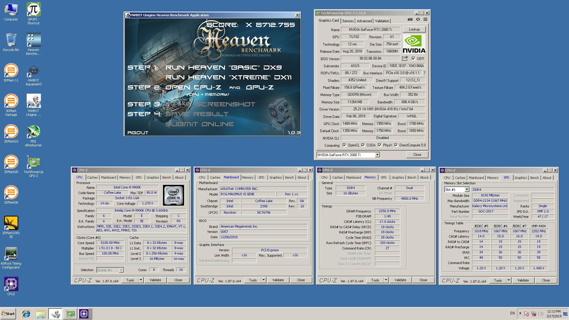
Task: Click the Windows Start button
Action: pos(8,314)
